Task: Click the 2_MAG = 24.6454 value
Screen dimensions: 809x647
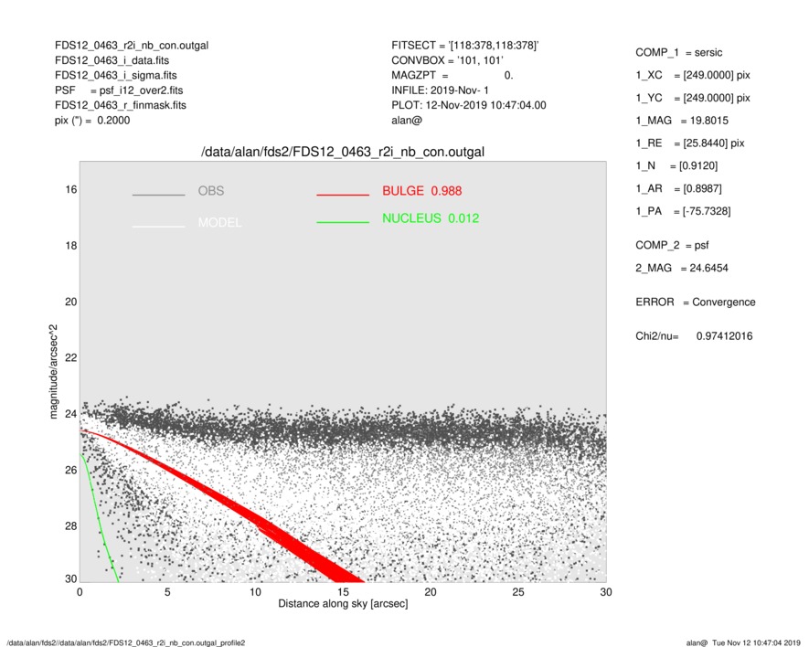Action: pyautogui.click(x=682, y=269)
